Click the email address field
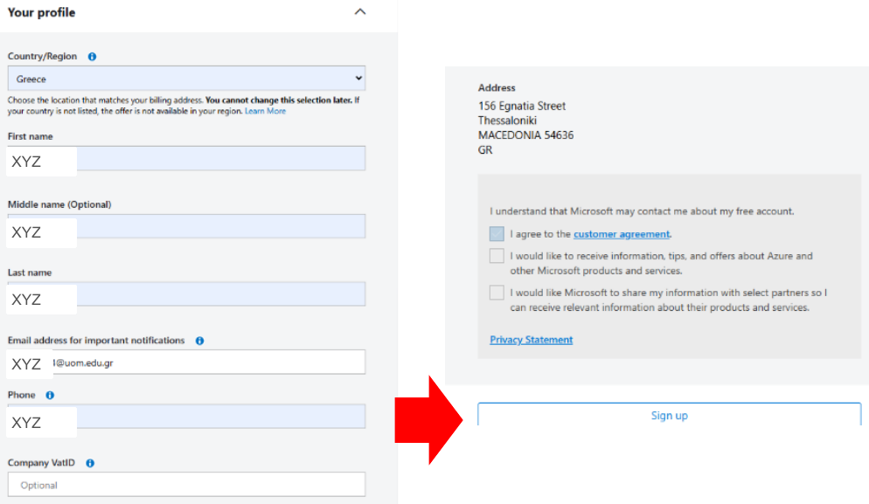Viewport: 869px width, 504px height. pos(186,362)
